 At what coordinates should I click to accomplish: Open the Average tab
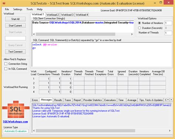coord(132,100)
